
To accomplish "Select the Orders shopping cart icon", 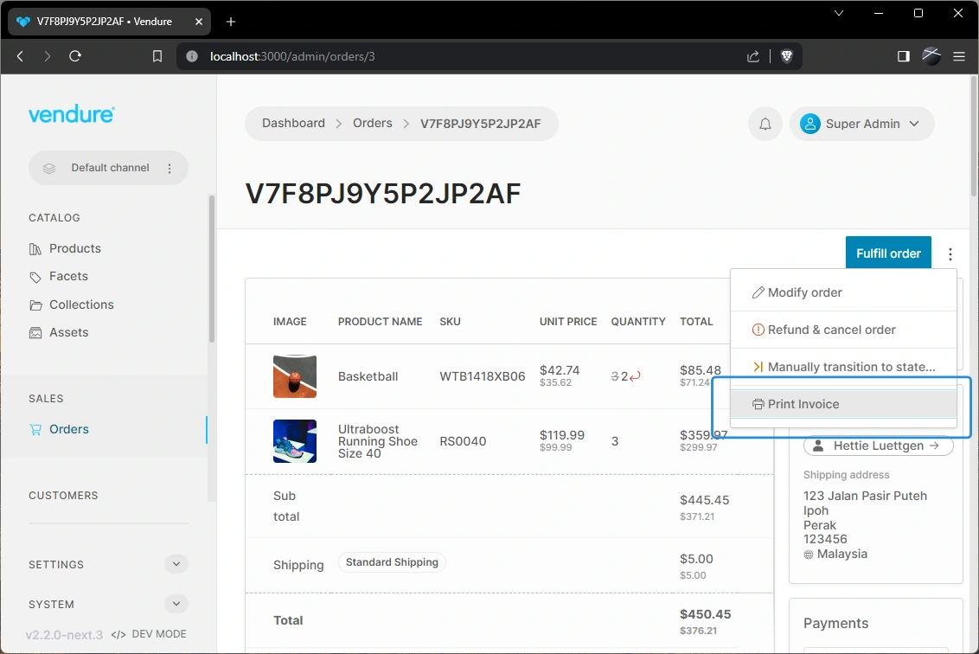I will (x=37, y=429).
